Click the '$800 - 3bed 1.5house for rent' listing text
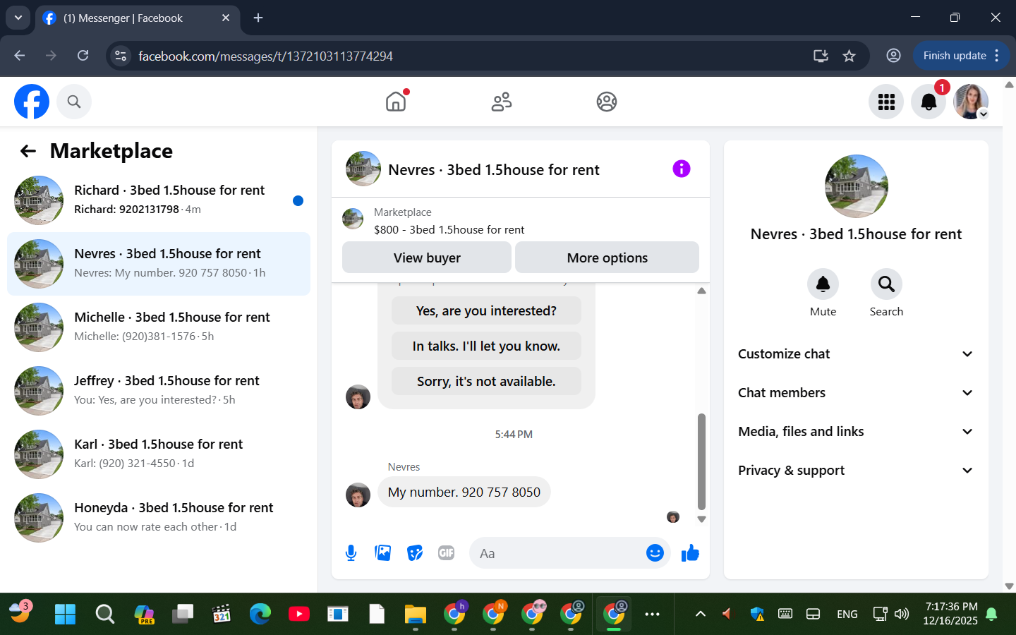 pyautogui.click(x=449, y=230)
